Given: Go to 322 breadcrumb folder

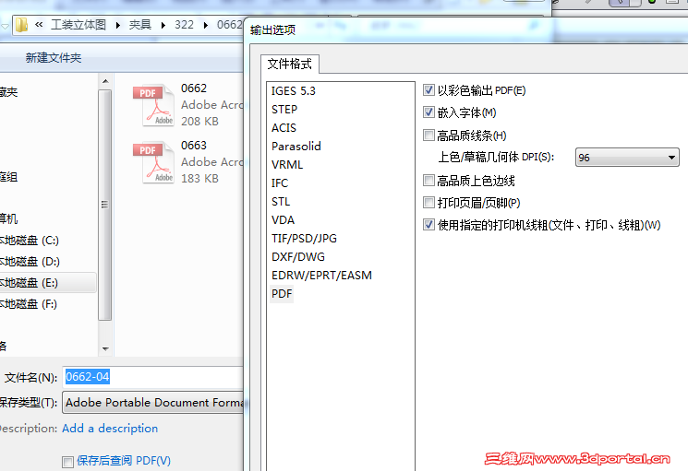Looking at the screenshot, I should point(184,25).
